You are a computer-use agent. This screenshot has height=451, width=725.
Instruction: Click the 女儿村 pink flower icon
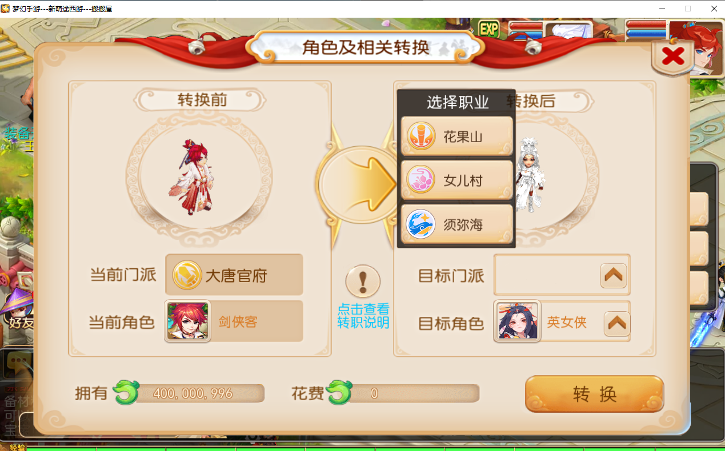click(x=421, y=180)
